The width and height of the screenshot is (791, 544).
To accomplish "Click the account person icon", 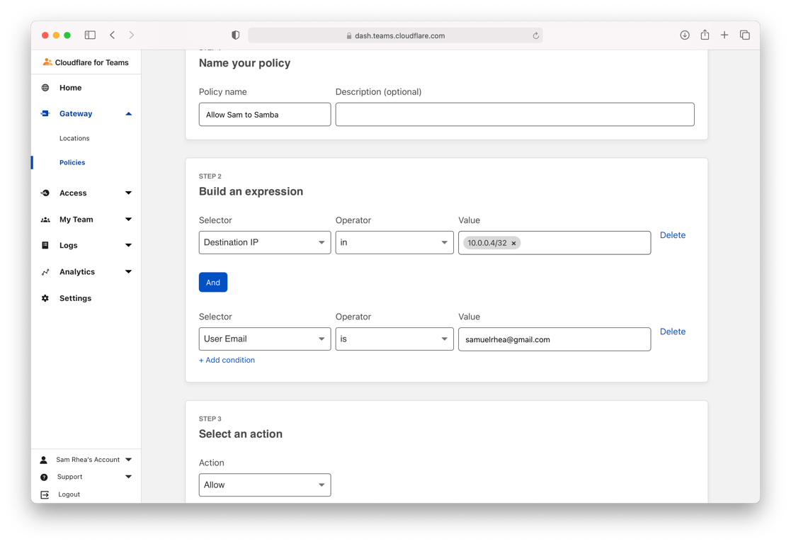I will [44, 460].
